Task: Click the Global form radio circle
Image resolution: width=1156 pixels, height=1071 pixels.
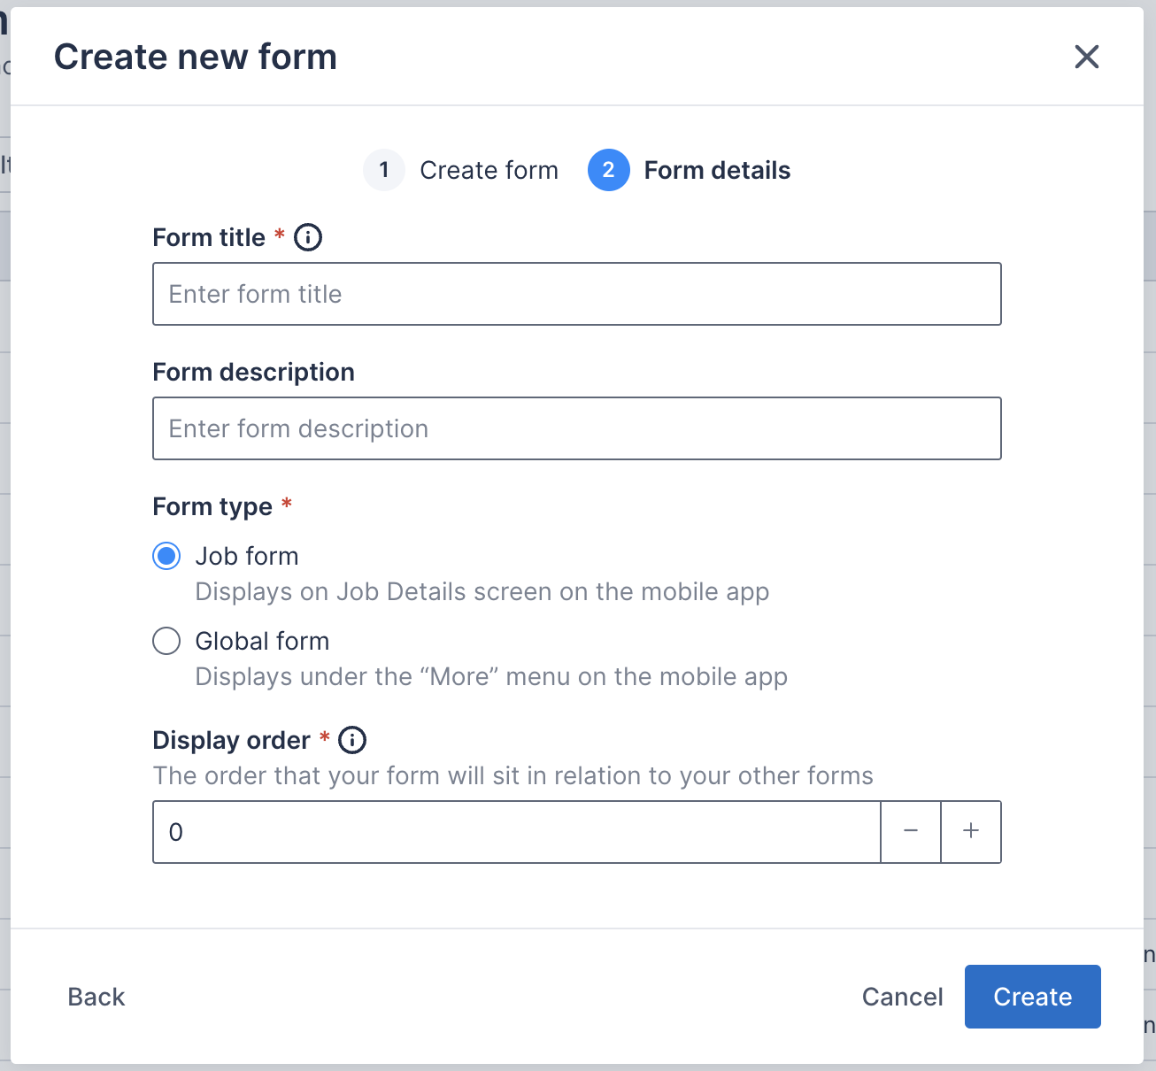Action: (166, 641)
